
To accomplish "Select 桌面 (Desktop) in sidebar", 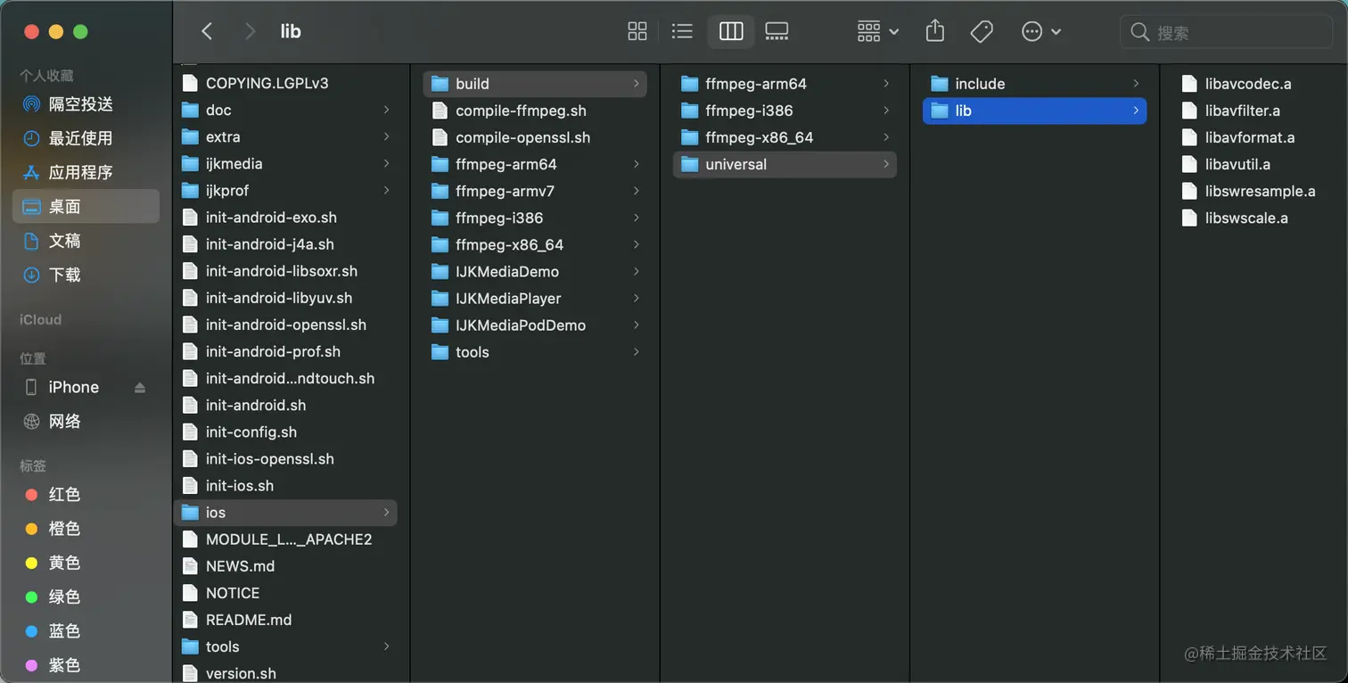I will point(86,206).
